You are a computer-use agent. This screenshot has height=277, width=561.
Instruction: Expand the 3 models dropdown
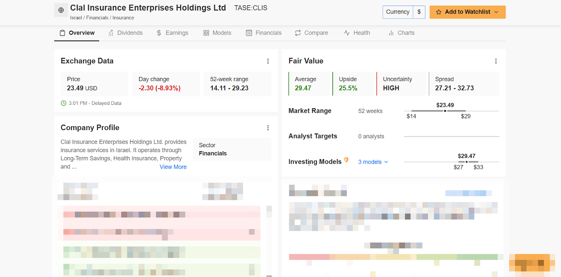[373, 162]
